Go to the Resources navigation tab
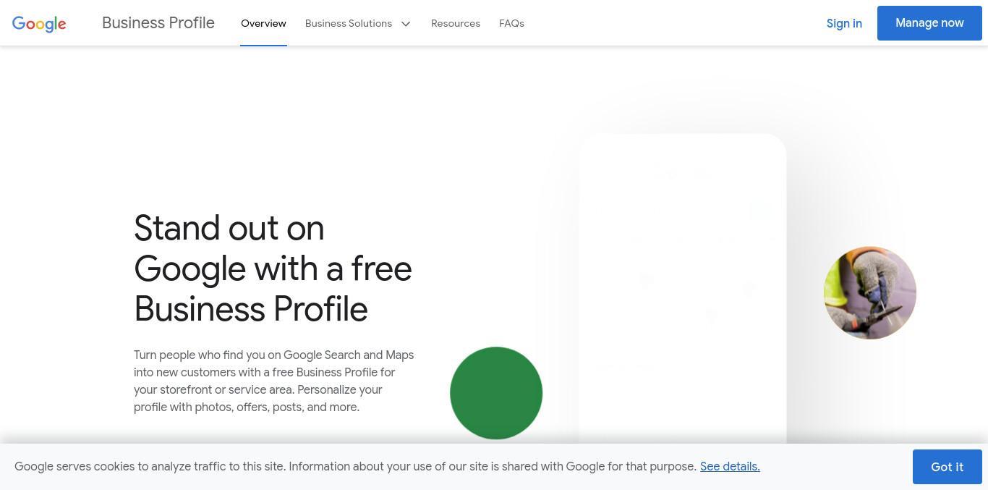This screenshot has height=490, width=988. pos(456,23)
